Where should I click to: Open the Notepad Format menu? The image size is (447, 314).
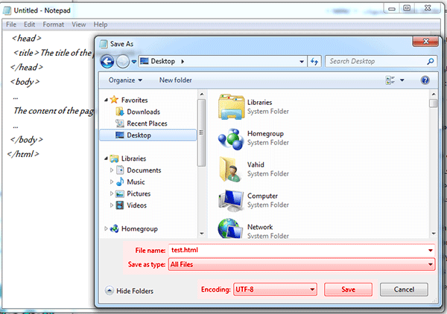pos(54,25)
